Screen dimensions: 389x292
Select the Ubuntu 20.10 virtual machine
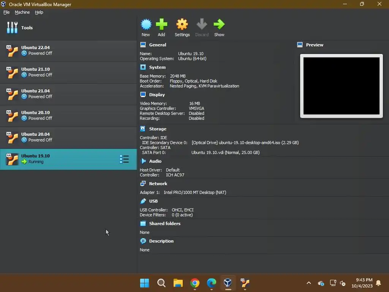[x=68, y=116]
